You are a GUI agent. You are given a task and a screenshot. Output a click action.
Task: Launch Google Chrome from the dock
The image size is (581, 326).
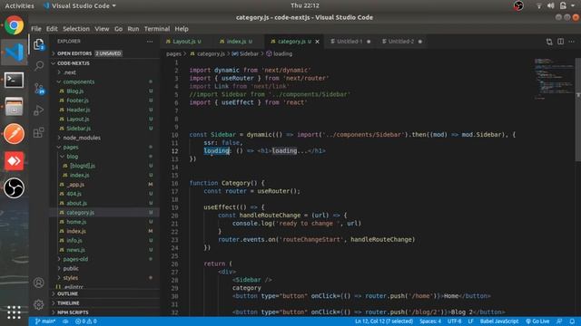coord(15,25)
